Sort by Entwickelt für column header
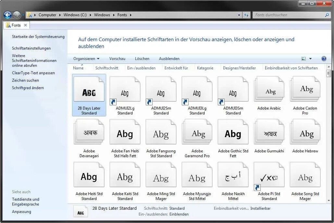334x223 pixels. (176, 68)
